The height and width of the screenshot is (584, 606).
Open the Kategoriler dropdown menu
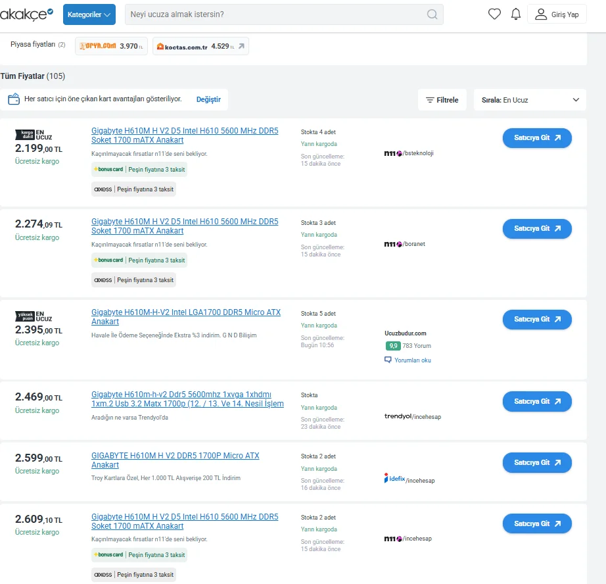(89, 14)
